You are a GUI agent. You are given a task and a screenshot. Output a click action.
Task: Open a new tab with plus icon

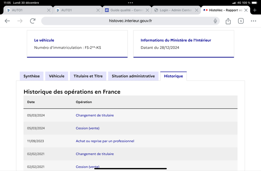tap(255, 10)
